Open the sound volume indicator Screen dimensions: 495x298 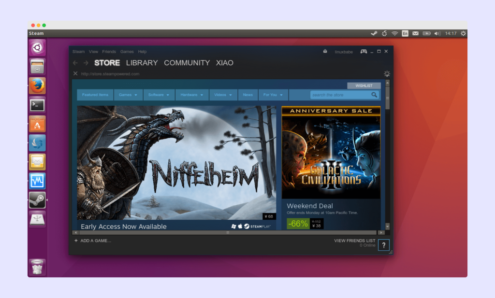[437, 33]
